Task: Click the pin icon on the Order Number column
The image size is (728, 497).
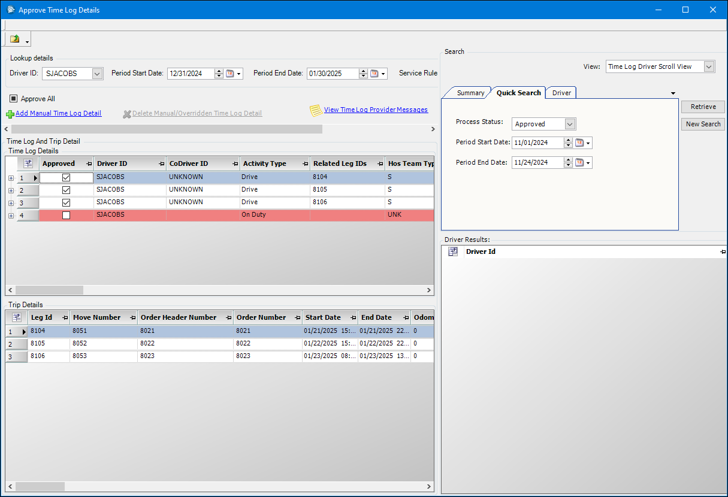Action: click(x=298, y=318)
